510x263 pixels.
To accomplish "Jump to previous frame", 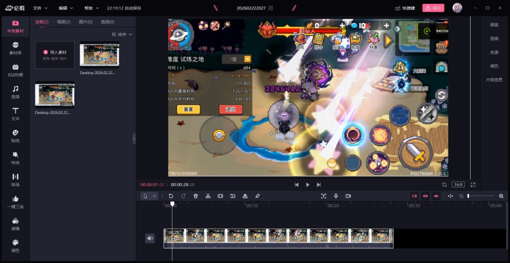I will click(x=296, y=185).
